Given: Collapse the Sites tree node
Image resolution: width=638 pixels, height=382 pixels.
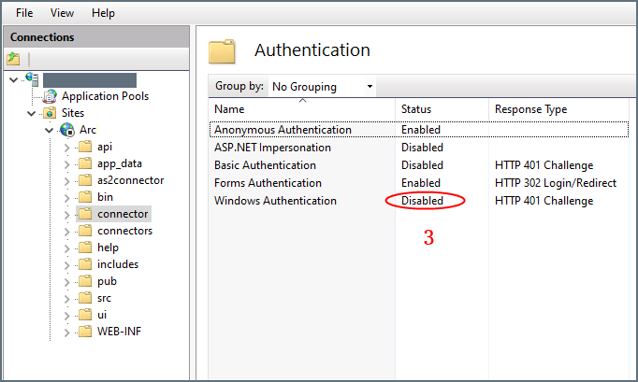Looking at the screenshot, I should click(31, 113).
